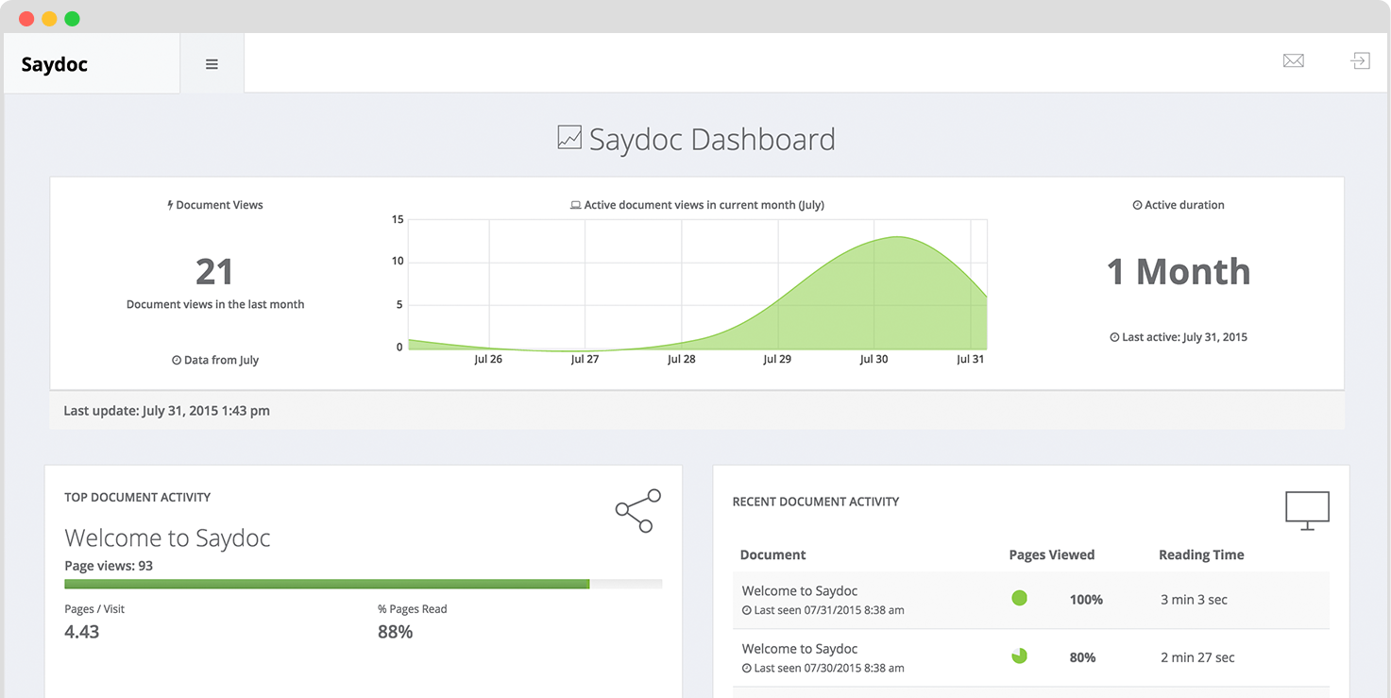Click the share icon in Top Document Activity
This screenshot has width=1391, height=698.
click(x=637, y=511)
